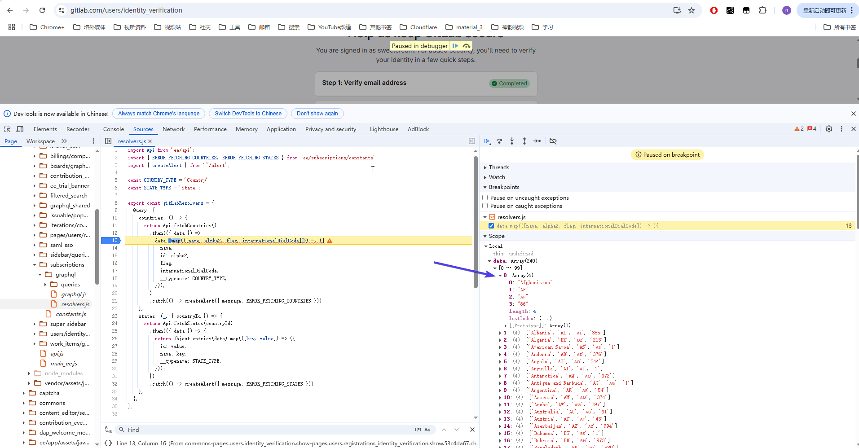Open the Performance panel tab

(x=210, y=129)
